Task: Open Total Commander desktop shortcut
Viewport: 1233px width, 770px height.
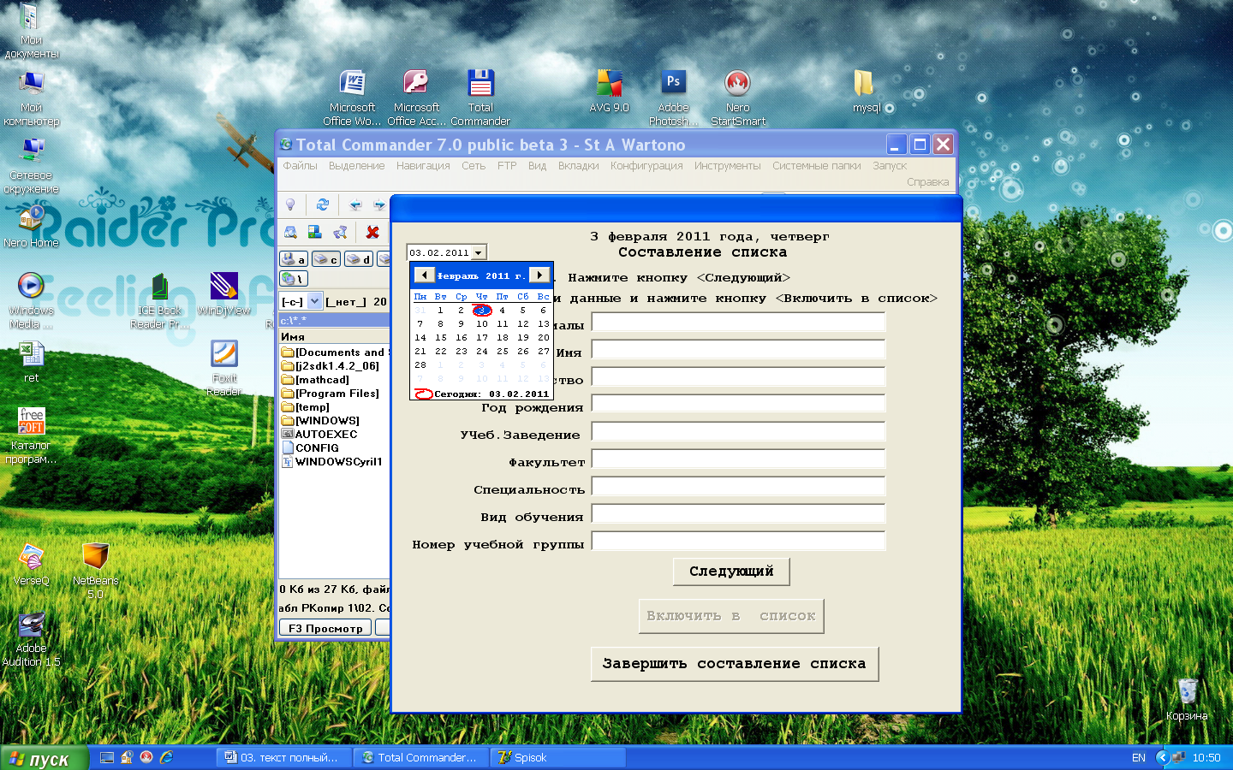Action: tap(480, 98)
